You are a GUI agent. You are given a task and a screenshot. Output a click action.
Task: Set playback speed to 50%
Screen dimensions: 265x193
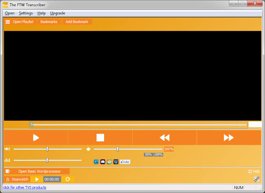tap(148, 155)
